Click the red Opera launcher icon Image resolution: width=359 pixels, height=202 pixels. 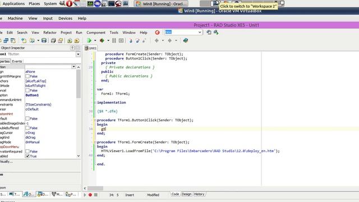click(69, 3)
